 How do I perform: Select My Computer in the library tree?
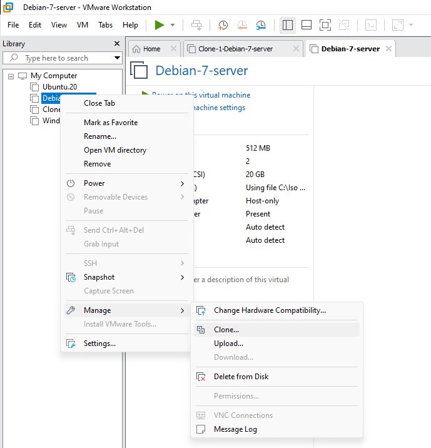tap(54, 76)
